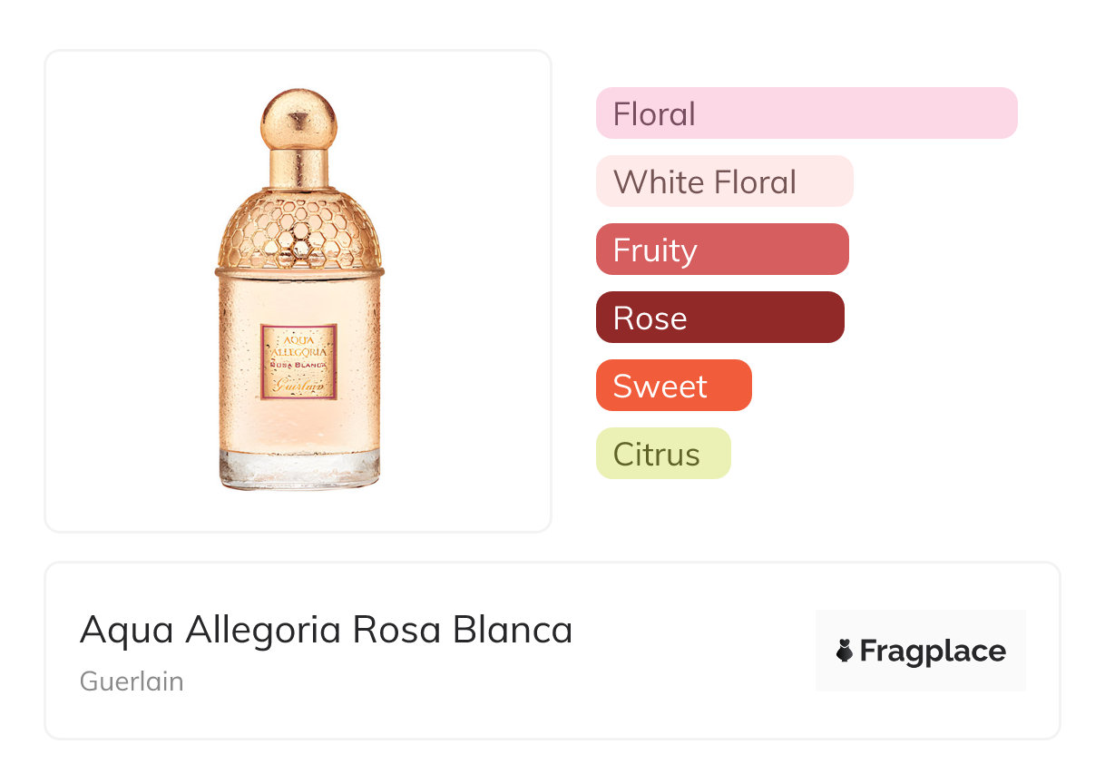Click the golden round bottle cap
This screenshot has height=784, width=1105.
coord(298,118)
